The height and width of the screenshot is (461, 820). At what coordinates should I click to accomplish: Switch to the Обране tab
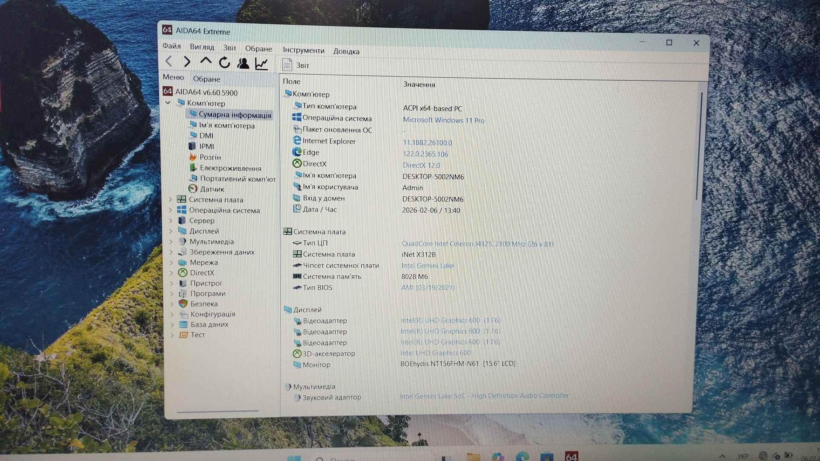pos(207,79)
